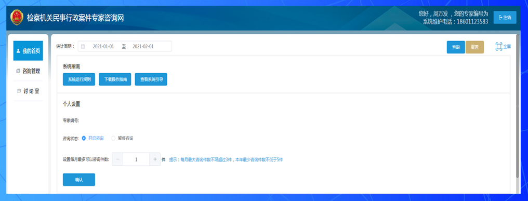Click start date 2021-01-01 field

point(103,46)
